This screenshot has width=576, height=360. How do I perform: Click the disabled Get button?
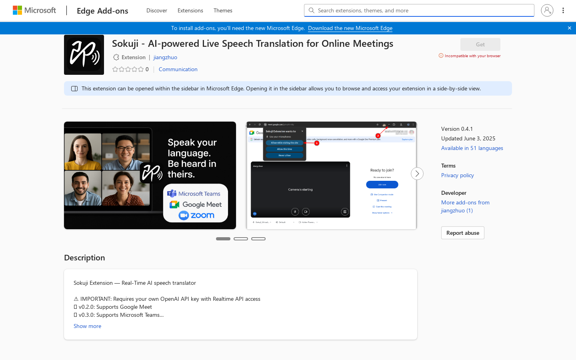[x=480, y=44]
